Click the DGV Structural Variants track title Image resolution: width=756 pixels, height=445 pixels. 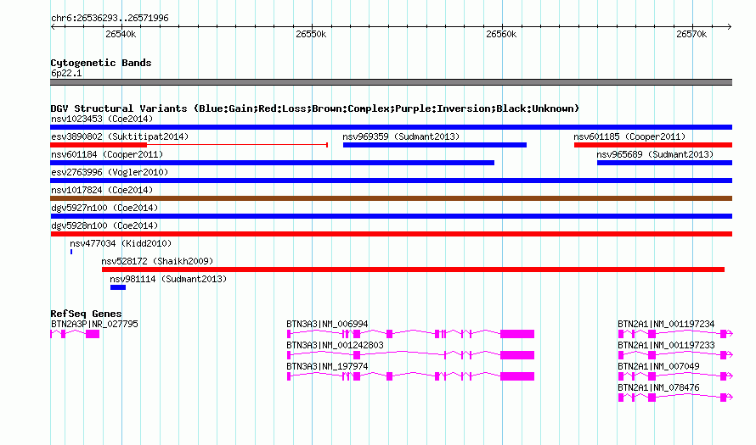tap(315, 108)
